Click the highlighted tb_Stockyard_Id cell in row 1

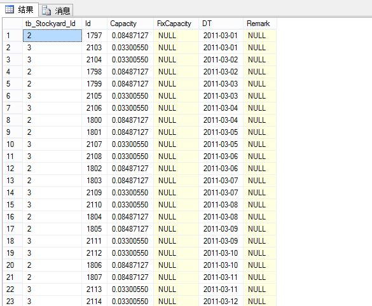(52, 36)
